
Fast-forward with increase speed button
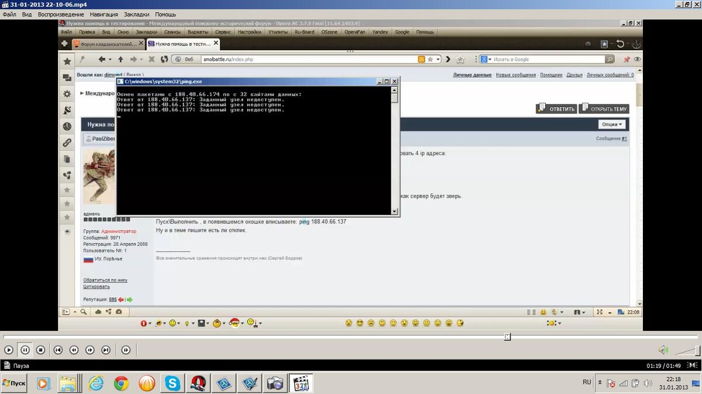point(90,350)
